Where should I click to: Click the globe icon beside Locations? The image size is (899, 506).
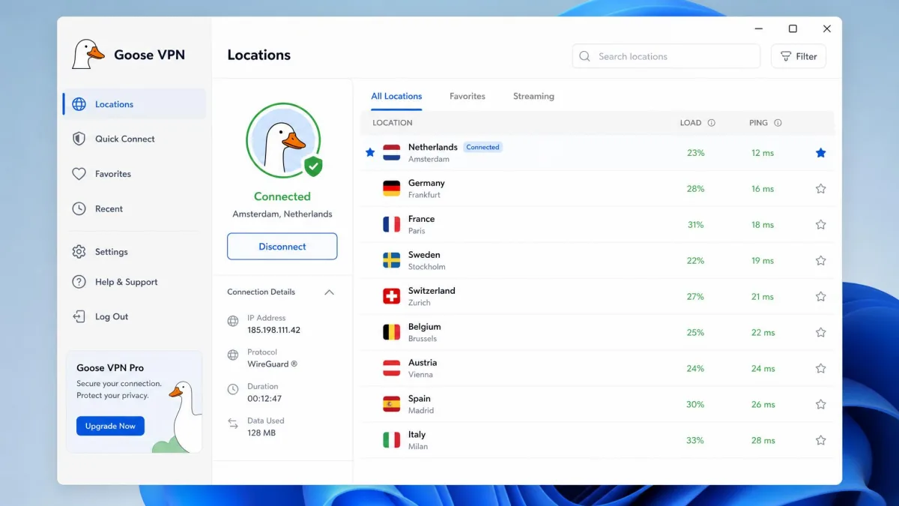click(x=79, y=104)
